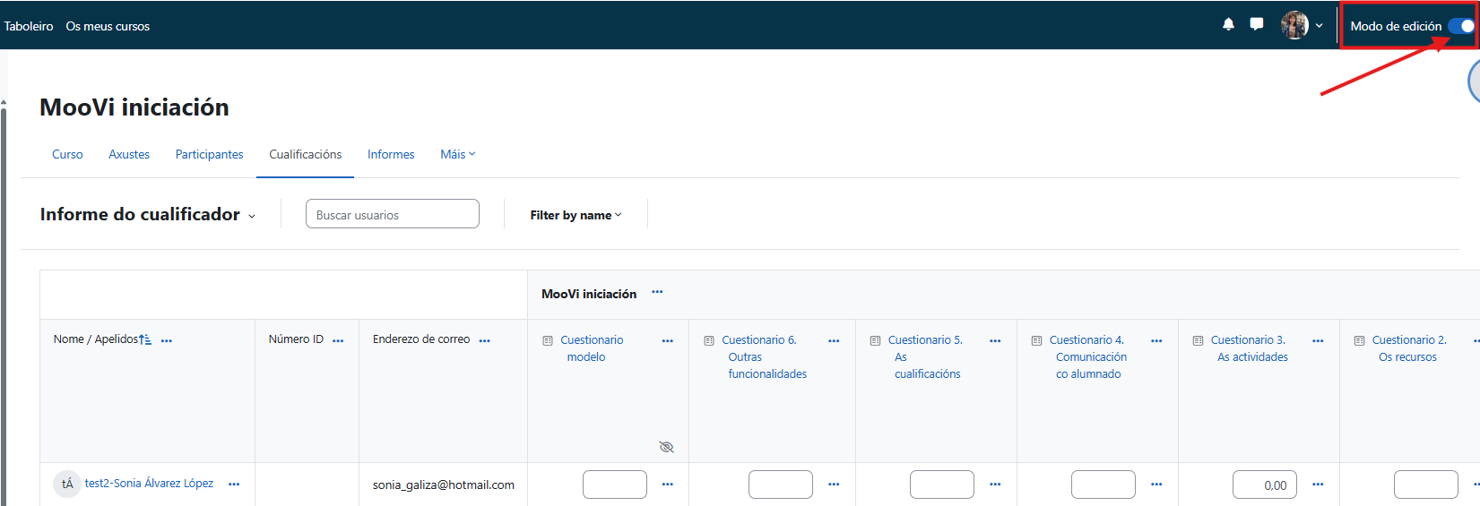Click the user profile avatar
Image resolution: width=1480 pixels, height=506 pixels.
1294,25
